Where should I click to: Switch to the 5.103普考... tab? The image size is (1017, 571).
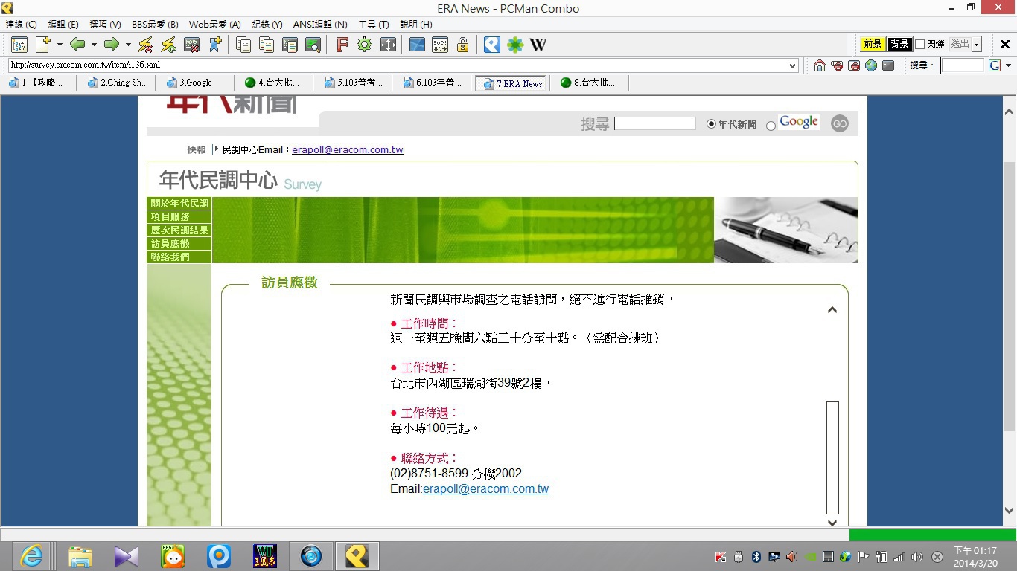[353, 83]
